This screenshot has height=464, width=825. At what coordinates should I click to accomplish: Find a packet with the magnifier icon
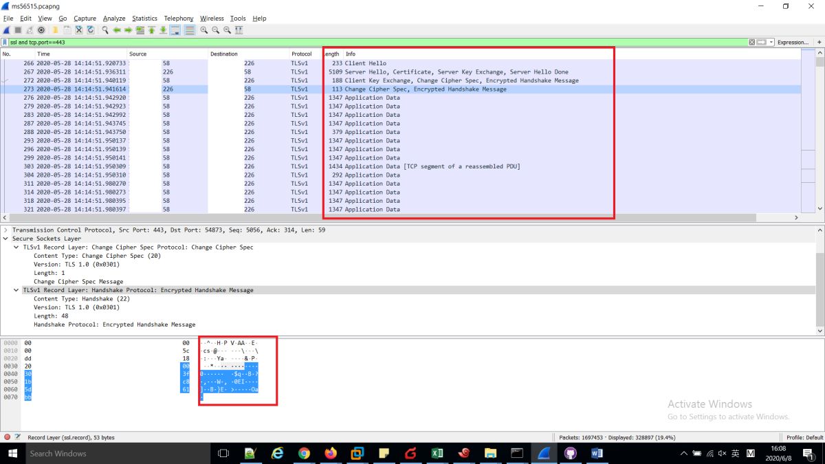click(x=105, y=30)
